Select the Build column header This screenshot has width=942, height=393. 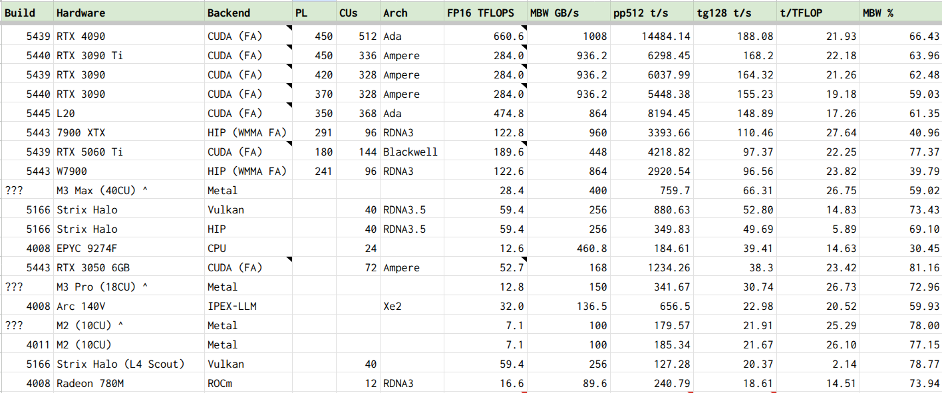[27, 13]
